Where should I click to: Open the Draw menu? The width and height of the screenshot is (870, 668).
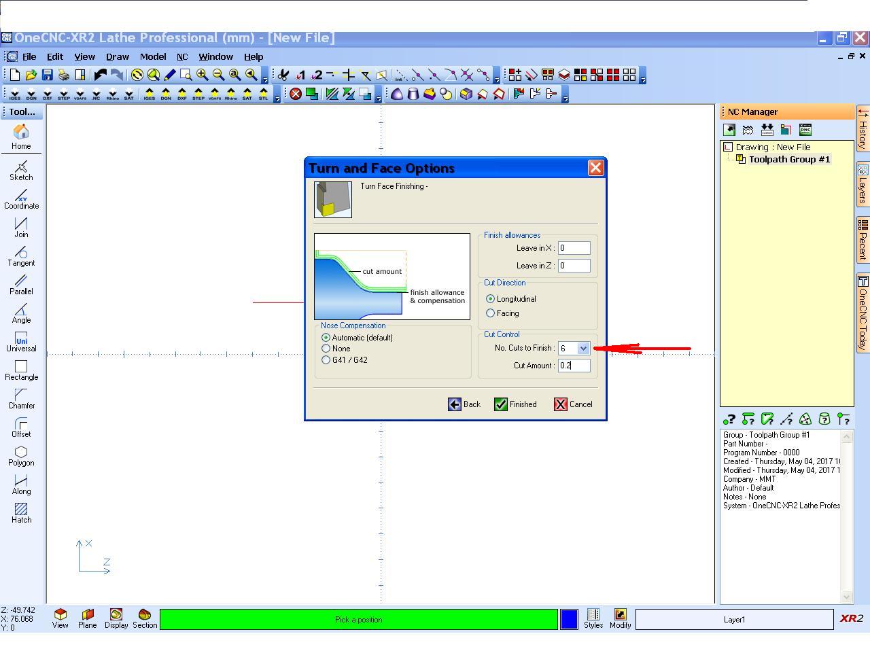pos(118,57)
